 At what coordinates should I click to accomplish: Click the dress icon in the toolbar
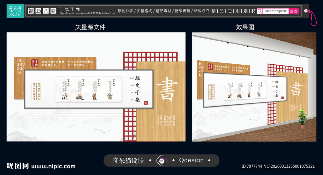pyautogui.click(x=46, y=11)
